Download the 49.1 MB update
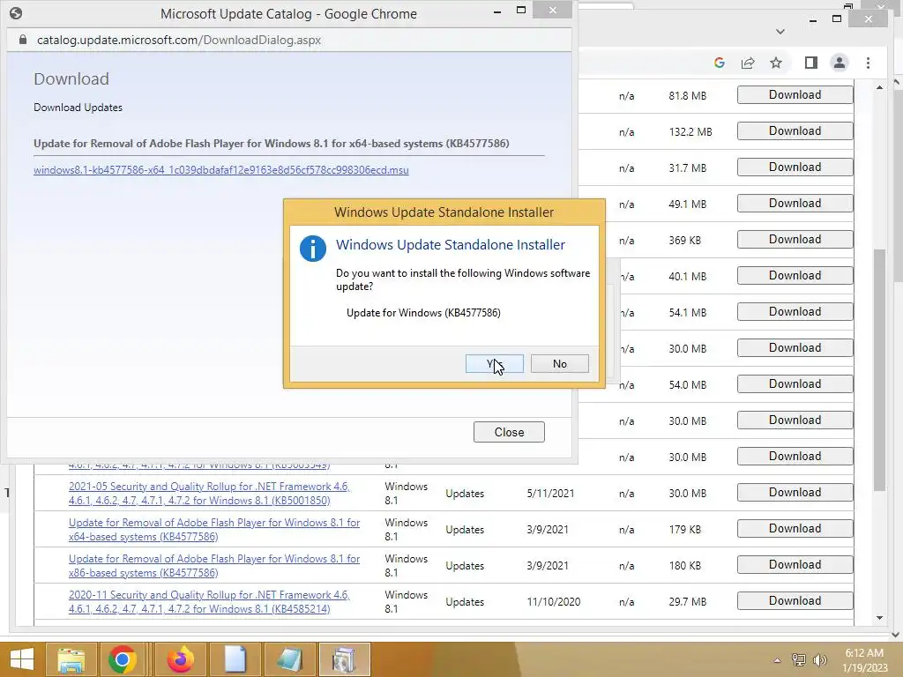The height and width of the screenshot is (677, 903). (795, 204)
